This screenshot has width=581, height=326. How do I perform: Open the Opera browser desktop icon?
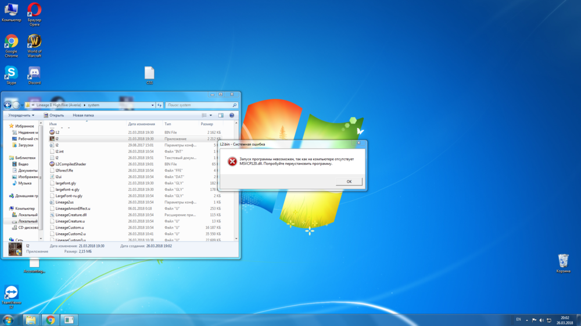34,11
